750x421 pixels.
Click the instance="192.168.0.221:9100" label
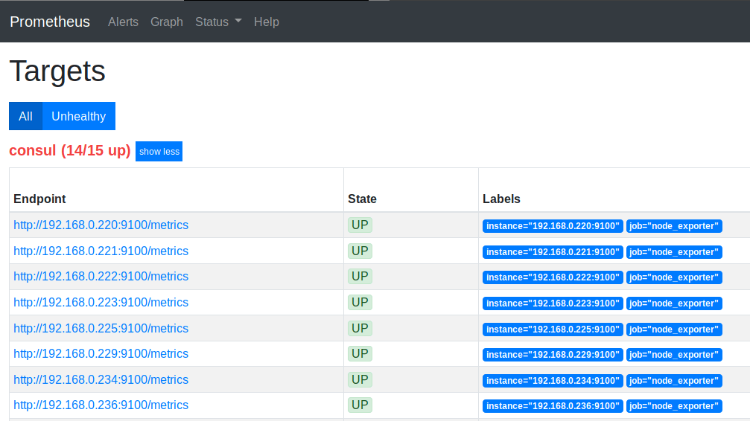(553, 252)
